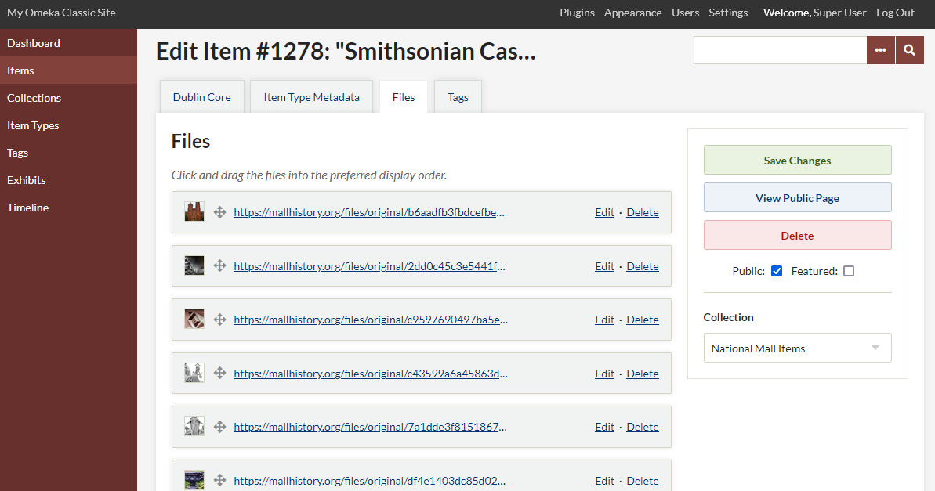Click the red Delete button
The width and height of the screenshot is (935, 491).
pyautogui.click(x=797, y=235)
